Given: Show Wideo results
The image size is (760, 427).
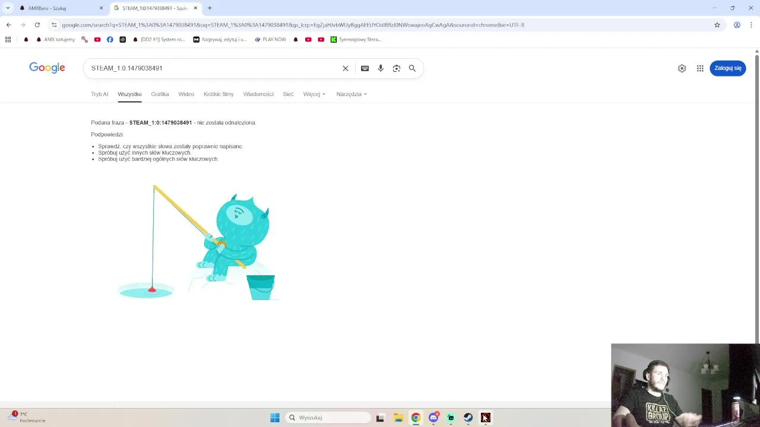Looking at the screenshot, I should click(x=186, y=94).
